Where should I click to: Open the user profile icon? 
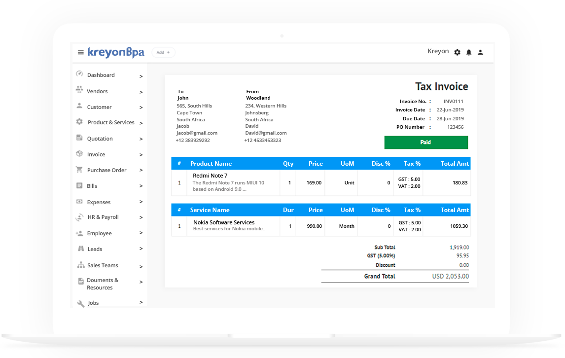coord(481,52)
